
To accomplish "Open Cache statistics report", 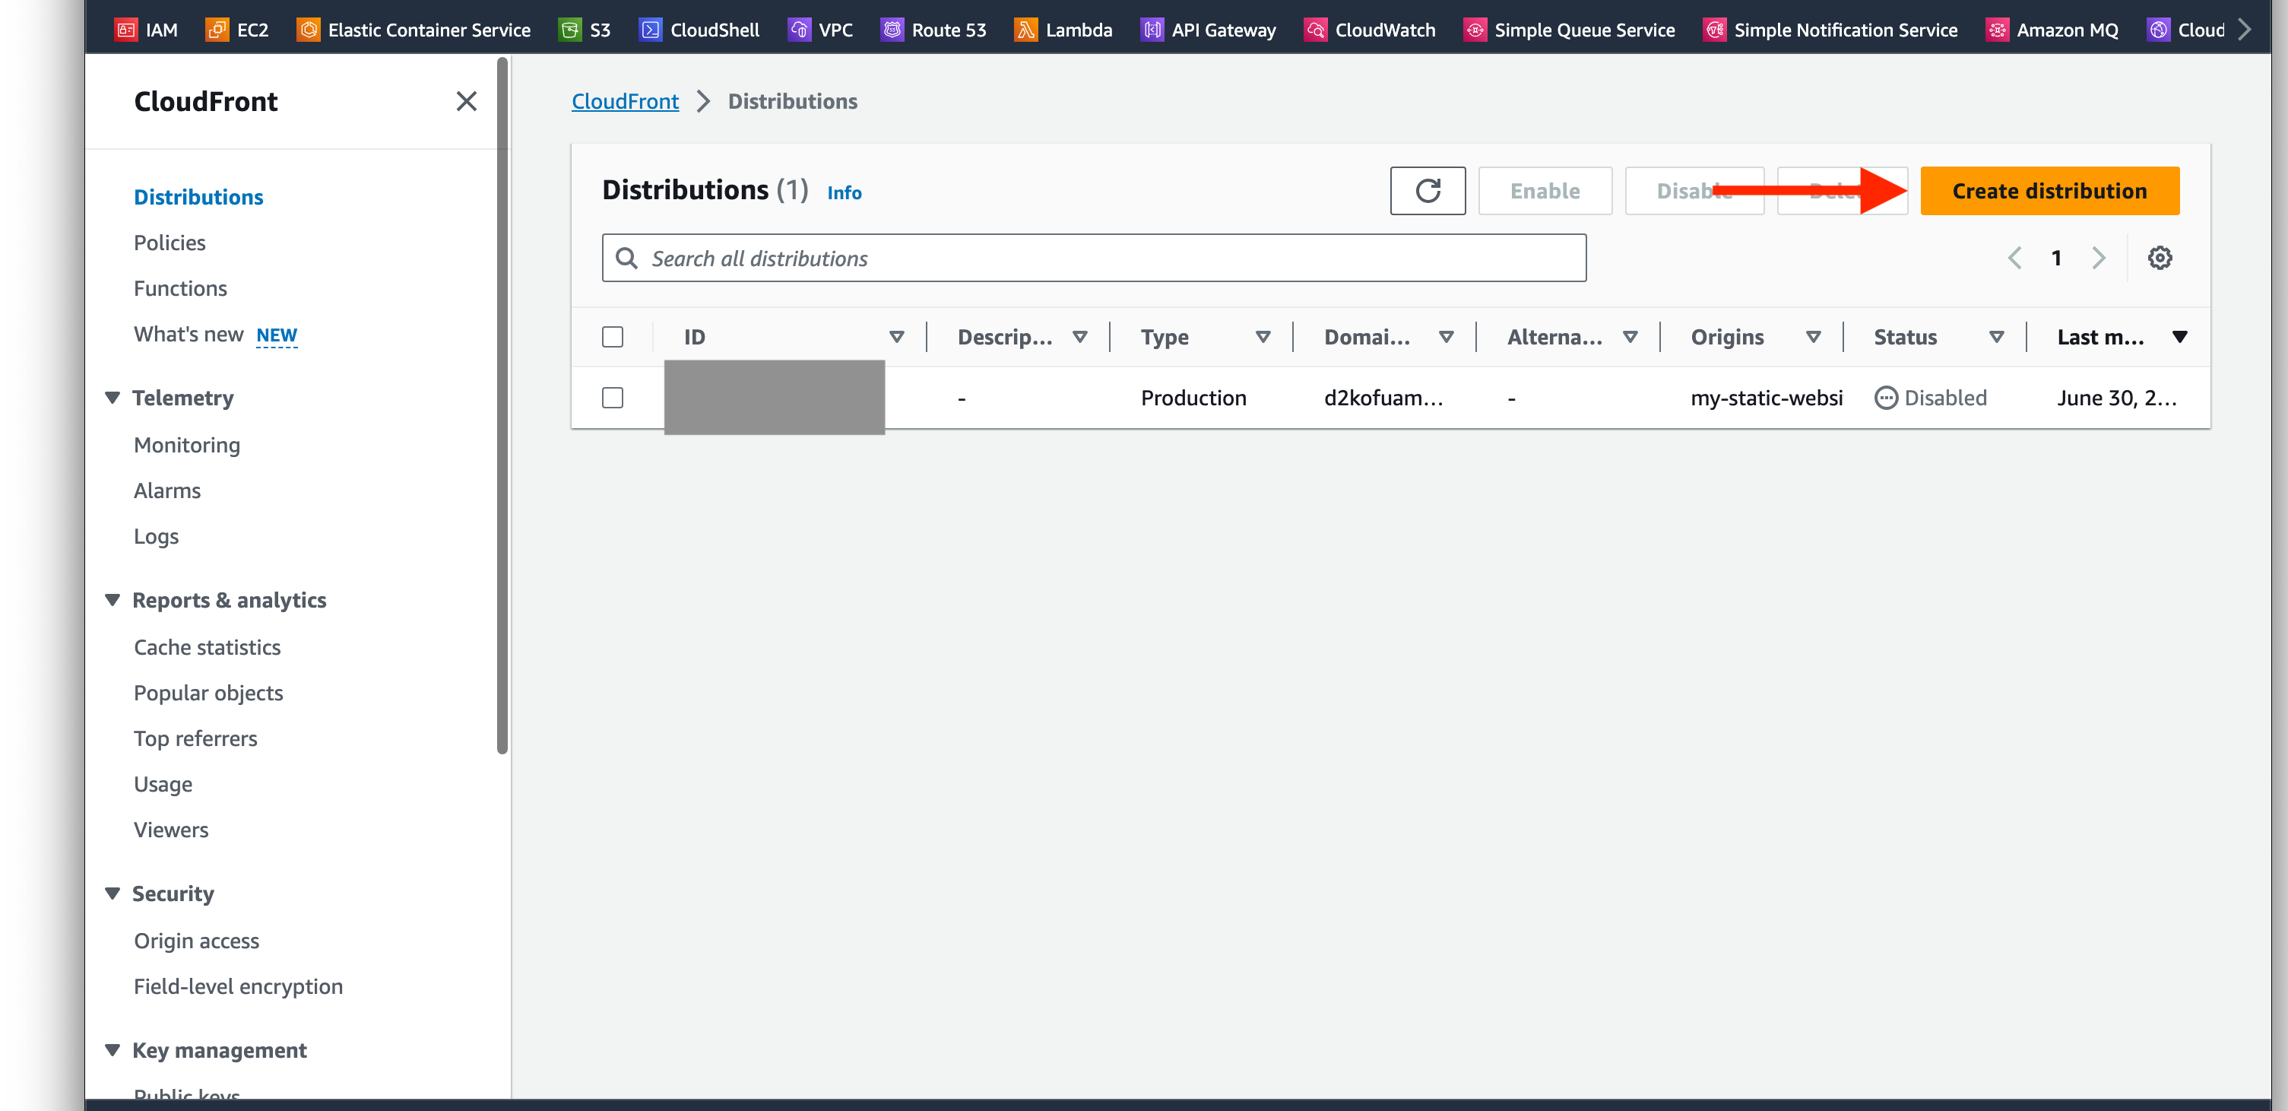I will coord(207,647).
